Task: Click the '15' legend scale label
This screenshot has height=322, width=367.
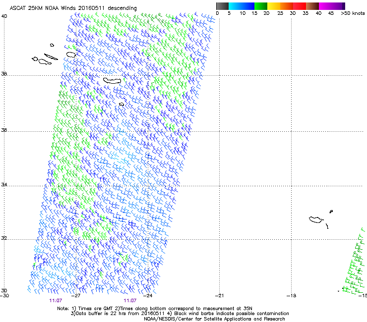Action: (254, 13)
